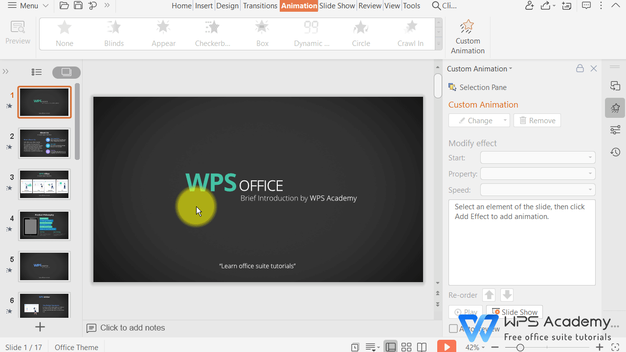This screenshot has width=626, height=352.
Task: Click the share icon in the title bar
Action: [x=545, y=5]
